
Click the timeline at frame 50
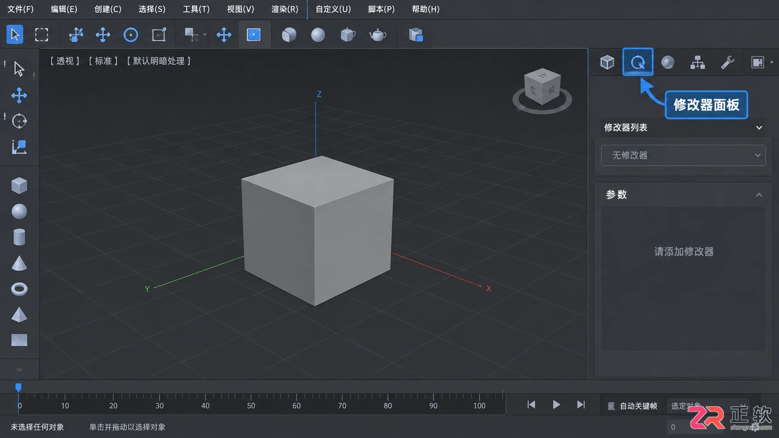pyautogui.click(x=251, y=404)
